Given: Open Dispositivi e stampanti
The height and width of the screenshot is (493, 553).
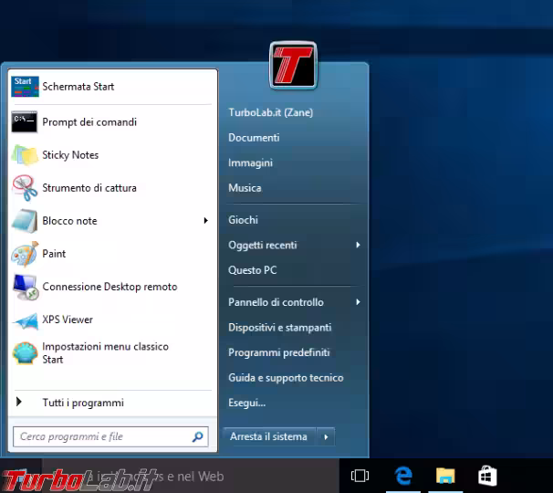Looking at the screenshot, I should tap(279, 328).
